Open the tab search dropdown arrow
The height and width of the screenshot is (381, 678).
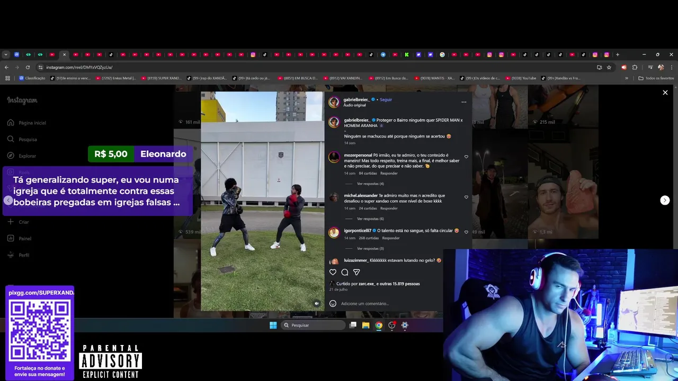6,55
